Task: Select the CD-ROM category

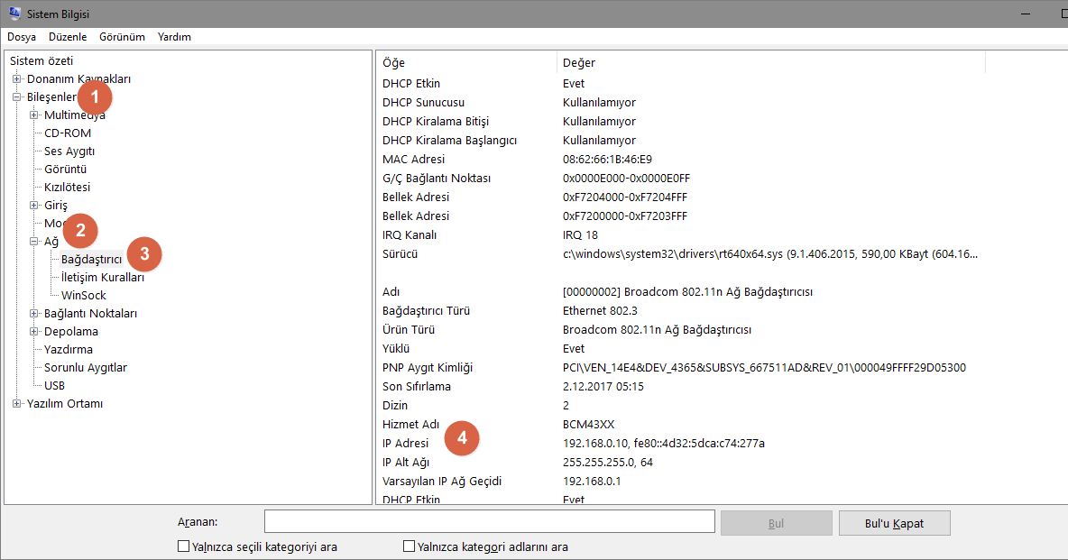Action: (x=66, y=133)
